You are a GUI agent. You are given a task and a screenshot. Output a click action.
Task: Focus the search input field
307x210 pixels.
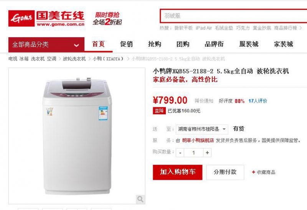pyautogui.click(x=233, y=16)
